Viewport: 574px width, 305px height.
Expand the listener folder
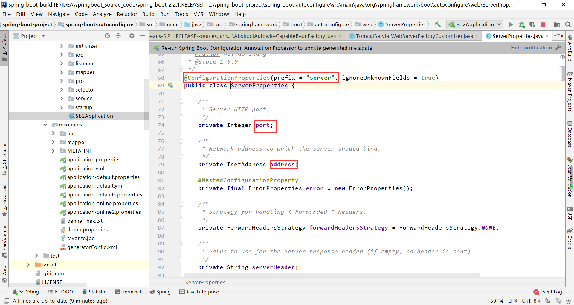(62, 64)
